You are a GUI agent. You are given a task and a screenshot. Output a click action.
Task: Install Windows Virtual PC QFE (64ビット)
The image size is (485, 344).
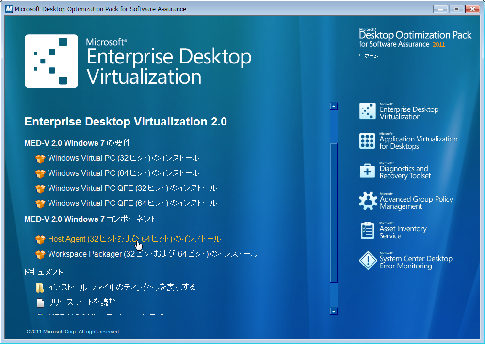[132, 203]
